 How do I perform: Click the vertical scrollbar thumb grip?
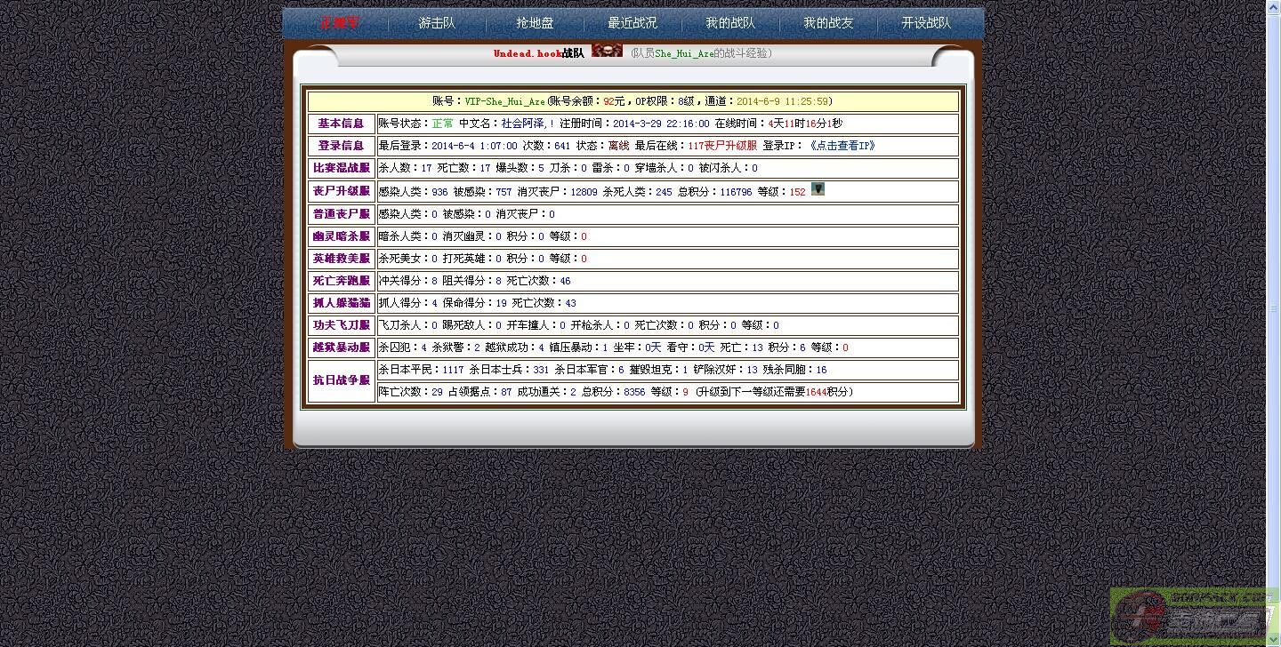[x=1273, y=308]
